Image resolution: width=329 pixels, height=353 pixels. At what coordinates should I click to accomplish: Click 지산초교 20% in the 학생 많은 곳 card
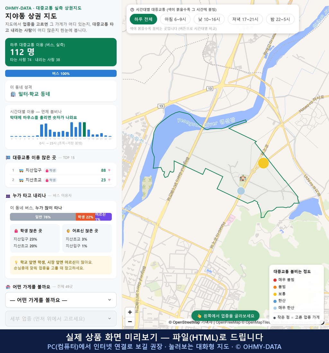point(25,246)
